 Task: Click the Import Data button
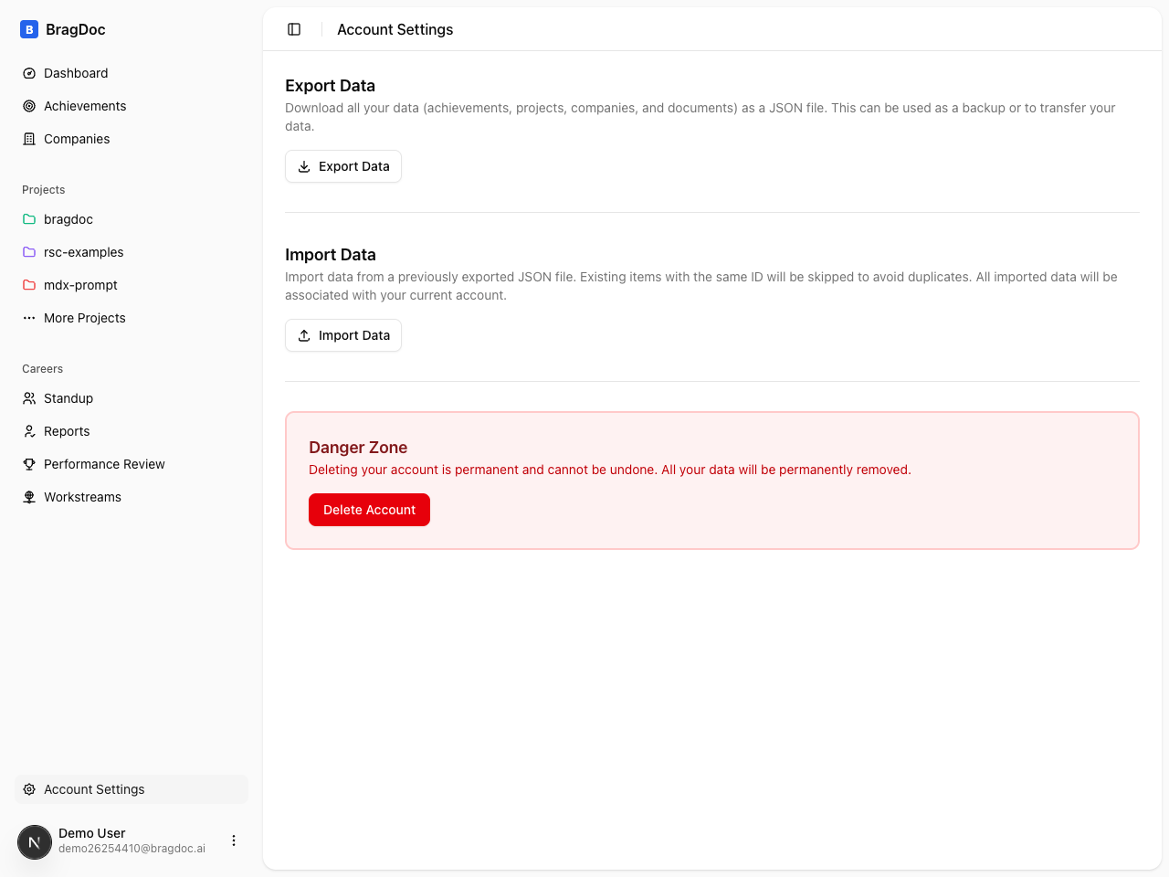(342, 335)
